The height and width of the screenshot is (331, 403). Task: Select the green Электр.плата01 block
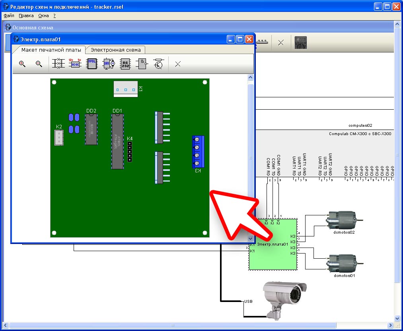coord(273,244)
